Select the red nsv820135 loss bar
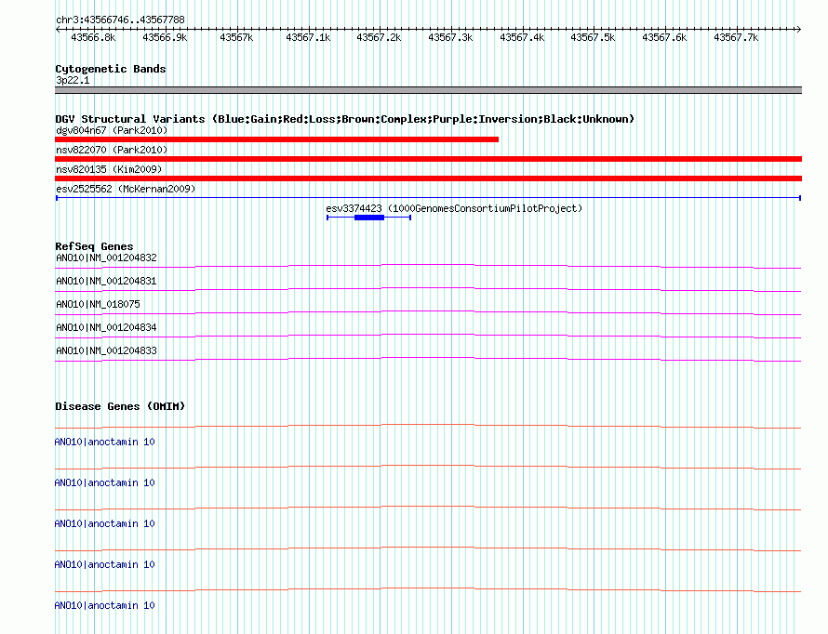Image resolution: width=828 pixels, height=634 pixels. tap(428, 178)
